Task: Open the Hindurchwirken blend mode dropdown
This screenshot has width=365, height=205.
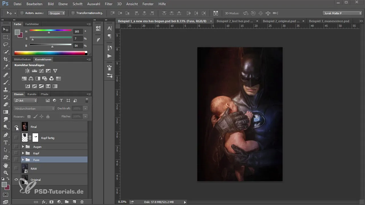Action: point(34,108)
